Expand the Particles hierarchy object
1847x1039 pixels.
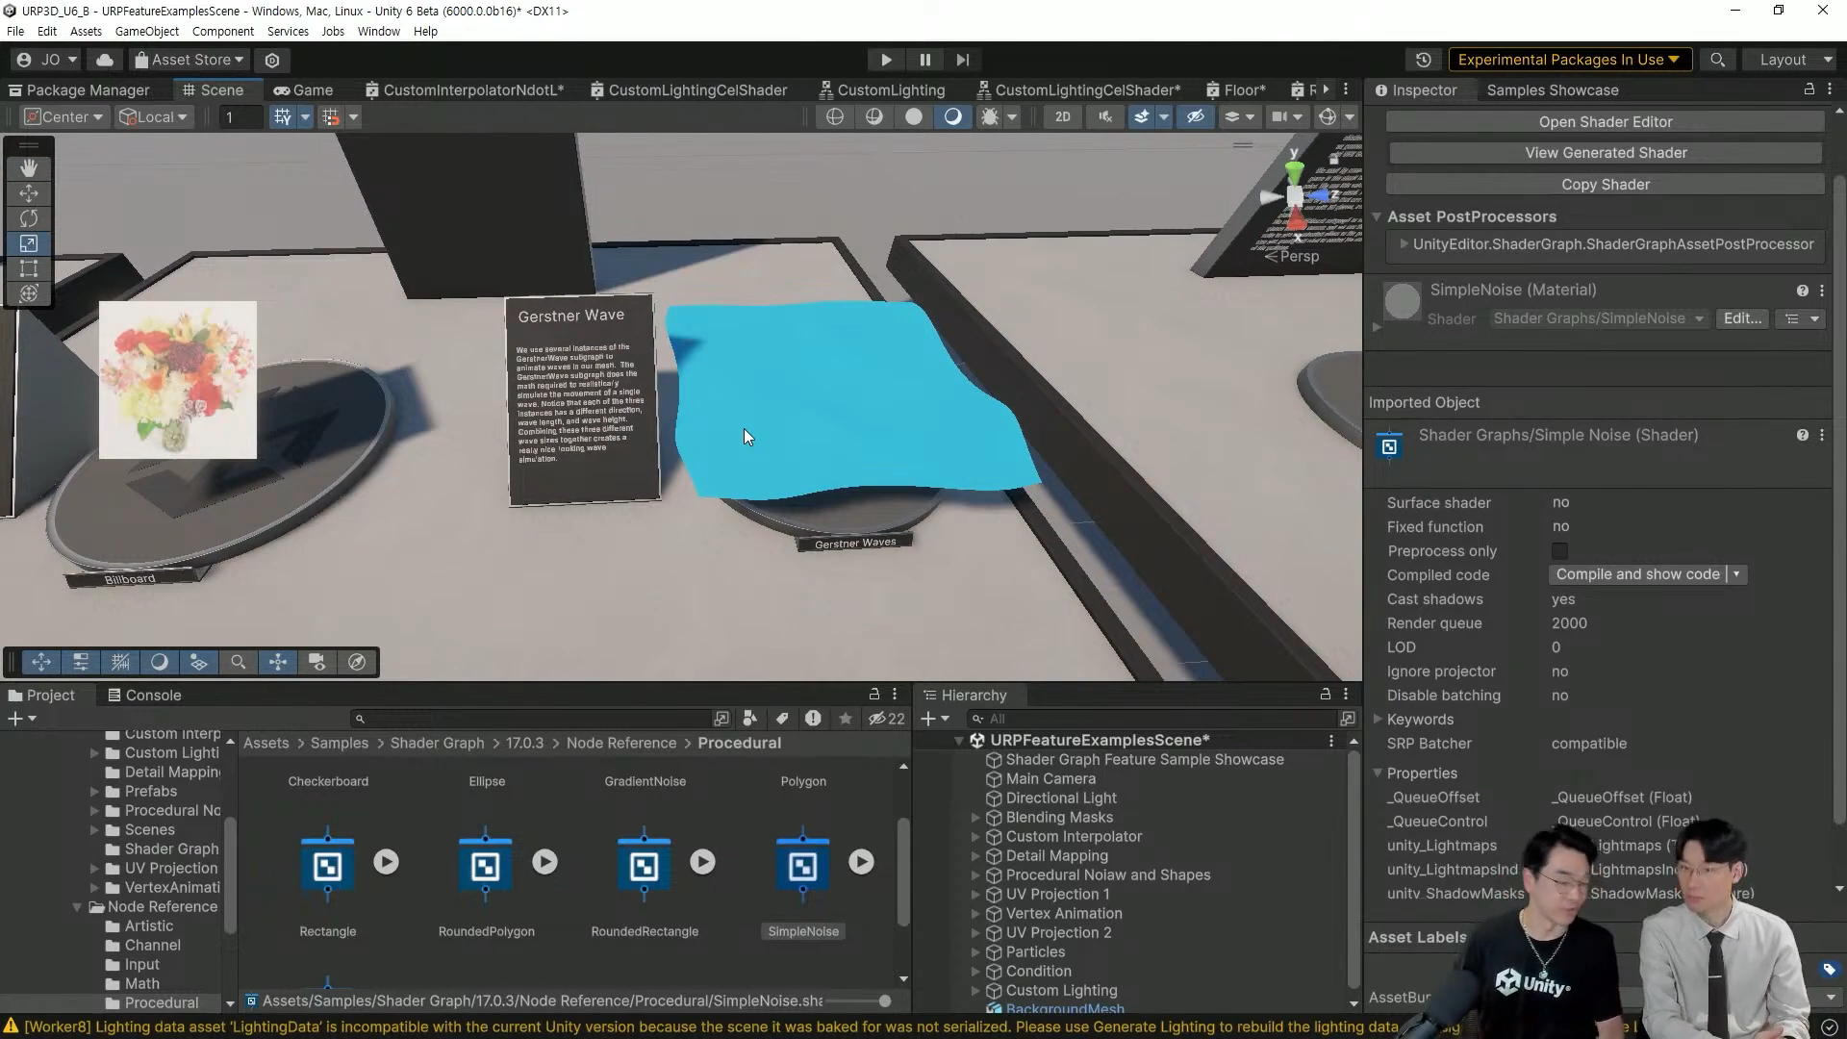coord(975,952)
